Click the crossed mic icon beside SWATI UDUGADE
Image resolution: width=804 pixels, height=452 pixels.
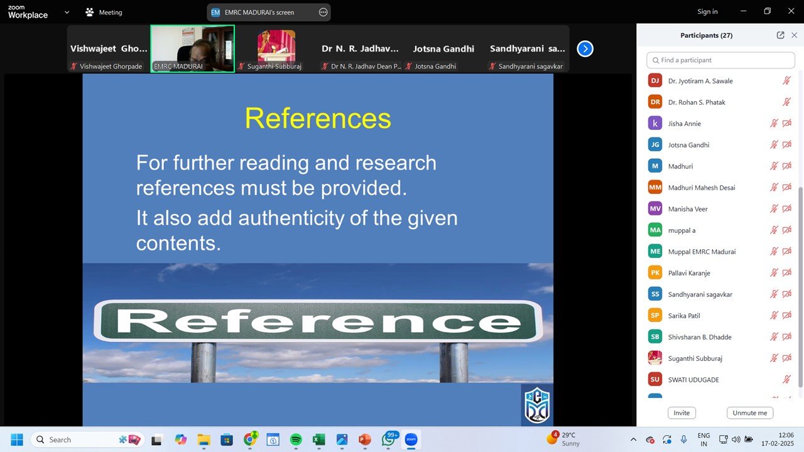pos(786,379)
